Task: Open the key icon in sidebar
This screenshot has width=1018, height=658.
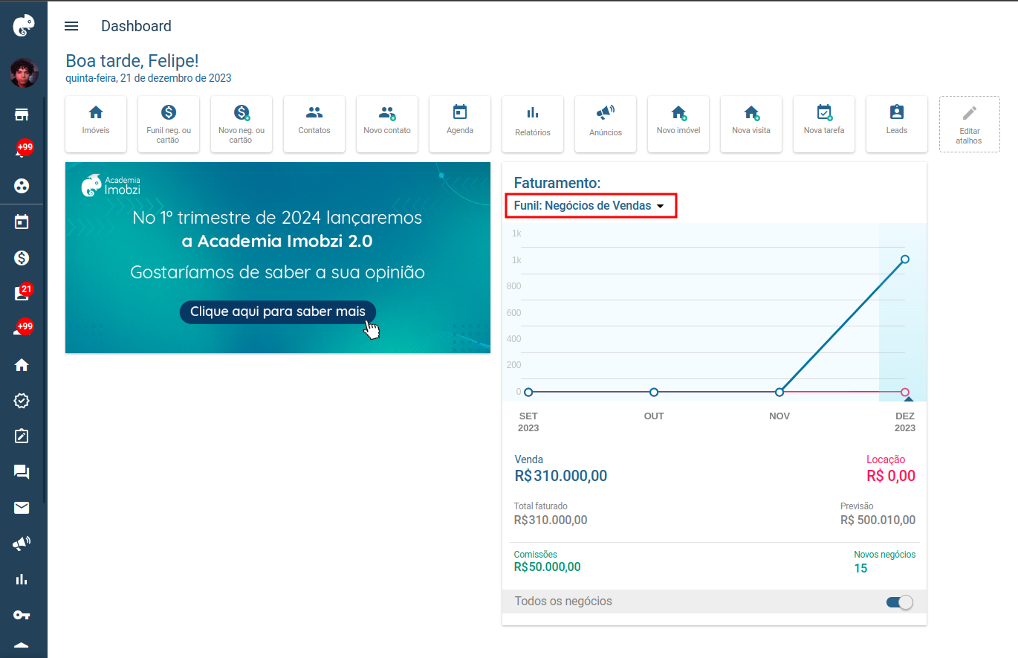Action: point(22,615)
